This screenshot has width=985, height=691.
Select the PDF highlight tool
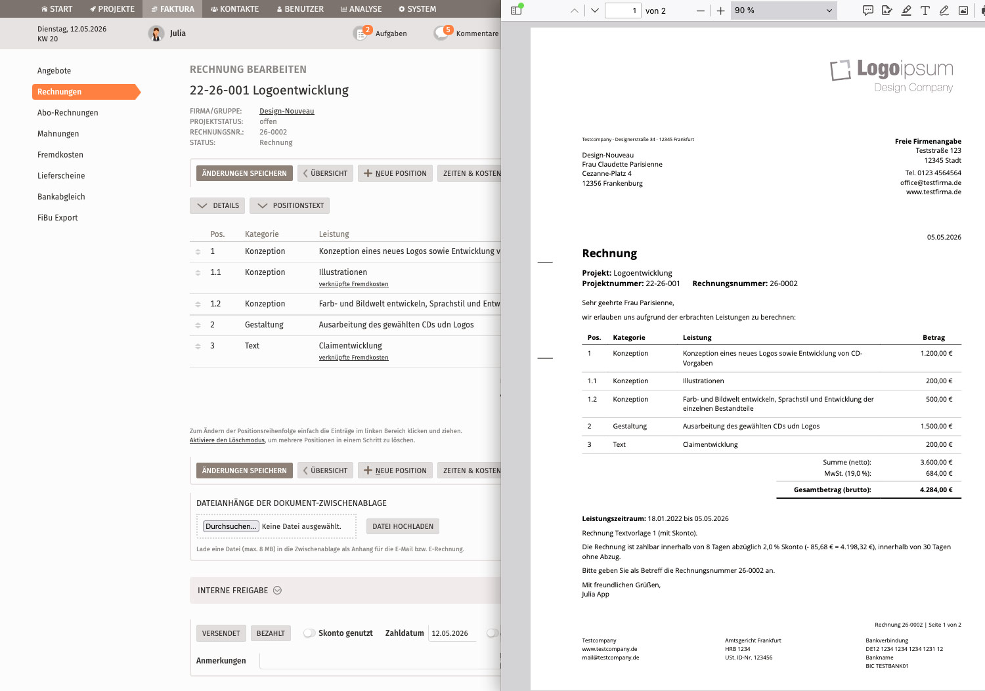pos(906,10)
